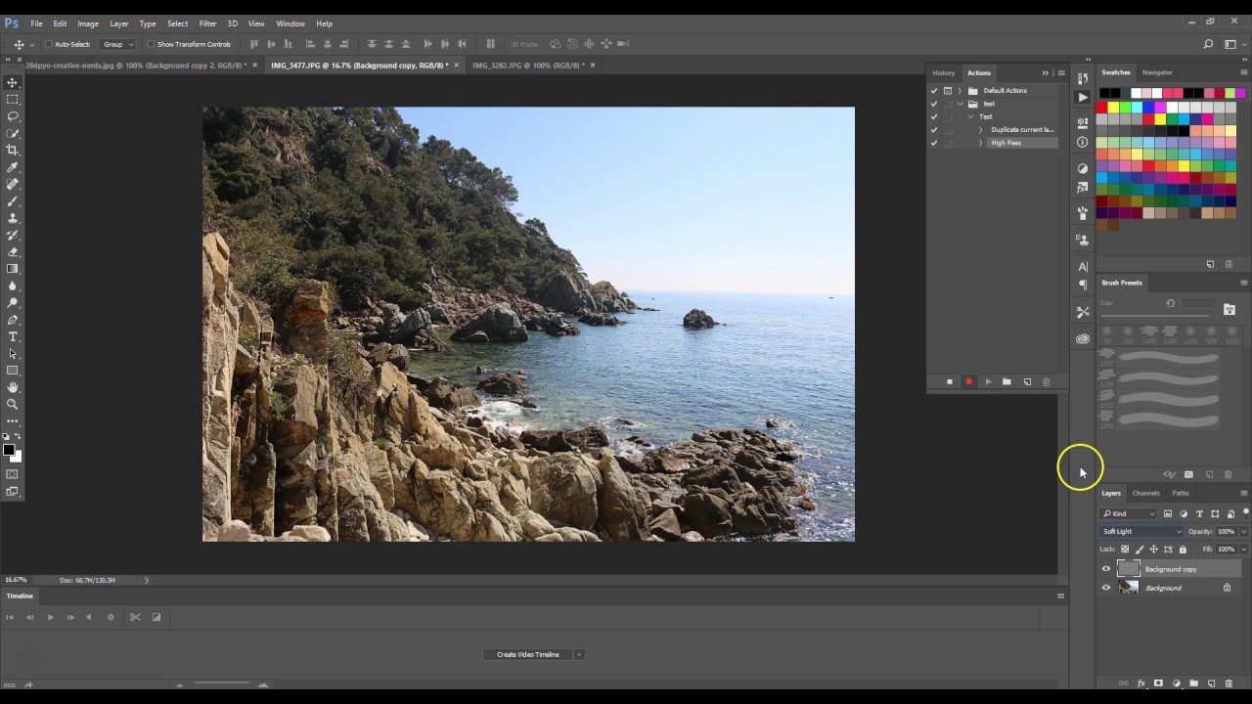The width and height of the screenshot is (1252, 704).
Task: Open the Fill dropdown arrow
Action: 1243,550
